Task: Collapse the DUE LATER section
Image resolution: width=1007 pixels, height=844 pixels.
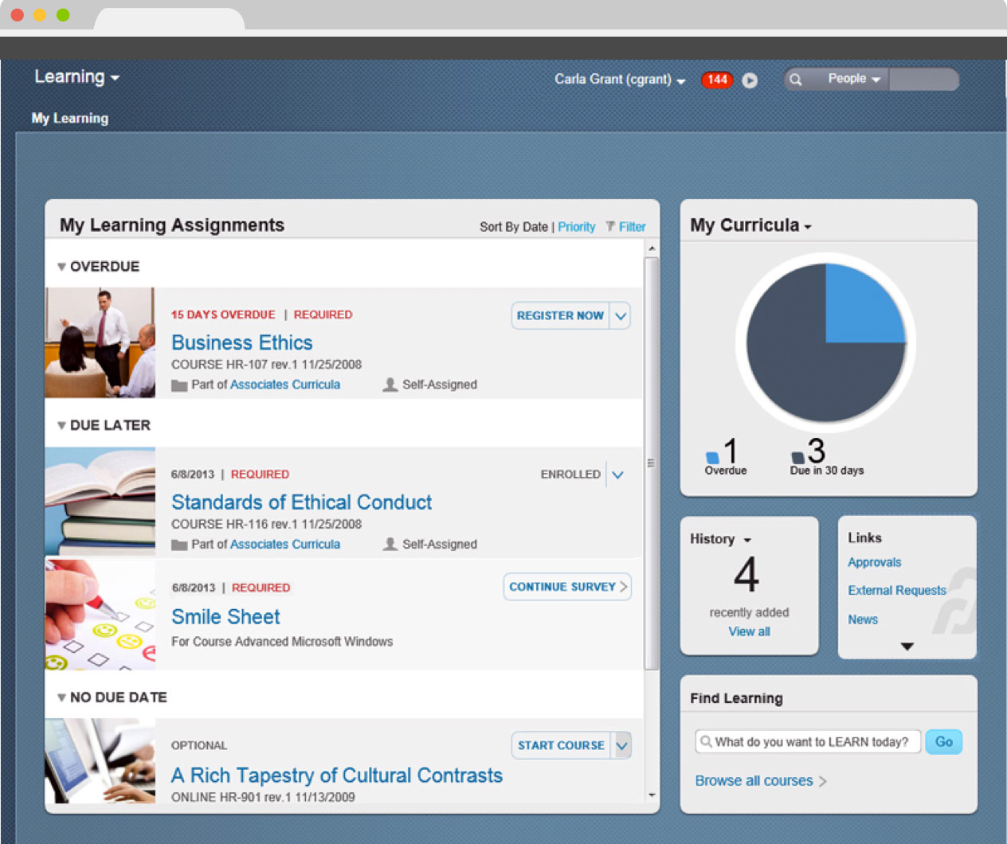Action: pos(61,425)
